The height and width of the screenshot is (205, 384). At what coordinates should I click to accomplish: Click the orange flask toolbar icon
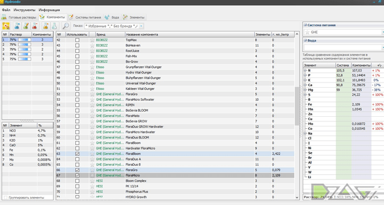pos(46,26)
